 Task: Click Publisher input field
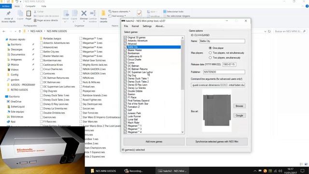(x=224, y=72)
